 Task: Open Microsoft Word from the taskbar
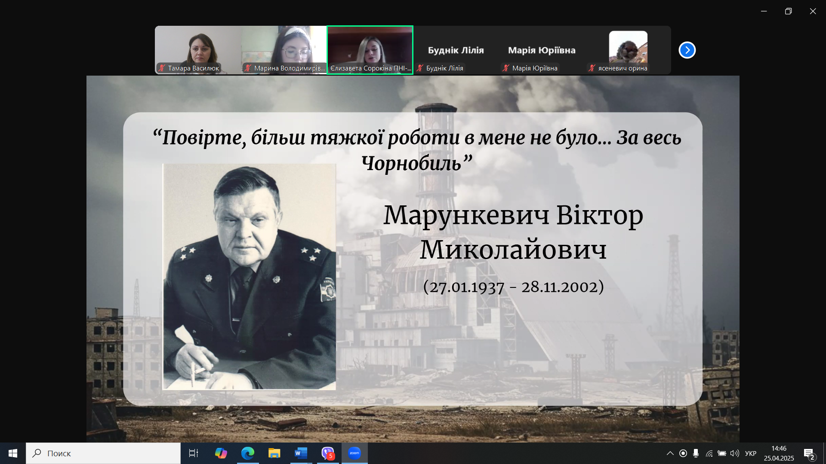301,453
